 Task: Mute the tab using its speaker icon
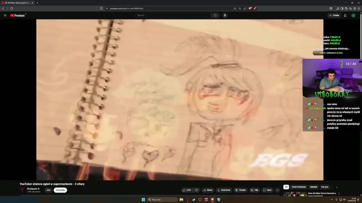pyautogui.click(x=6, y=3)
